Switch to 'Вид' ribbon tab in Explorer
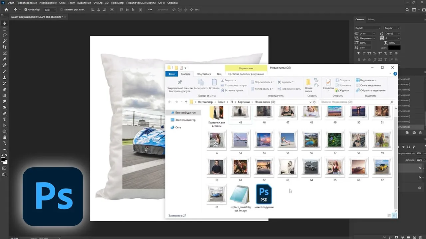The image size is (426, 239). 219,74
